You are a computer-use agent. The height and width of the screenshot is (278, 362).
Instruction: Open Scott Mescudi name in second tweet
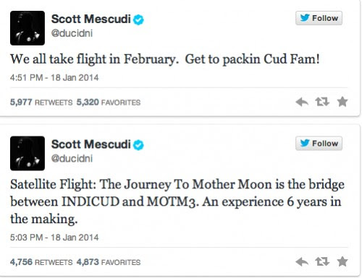[x=91, y=144]
